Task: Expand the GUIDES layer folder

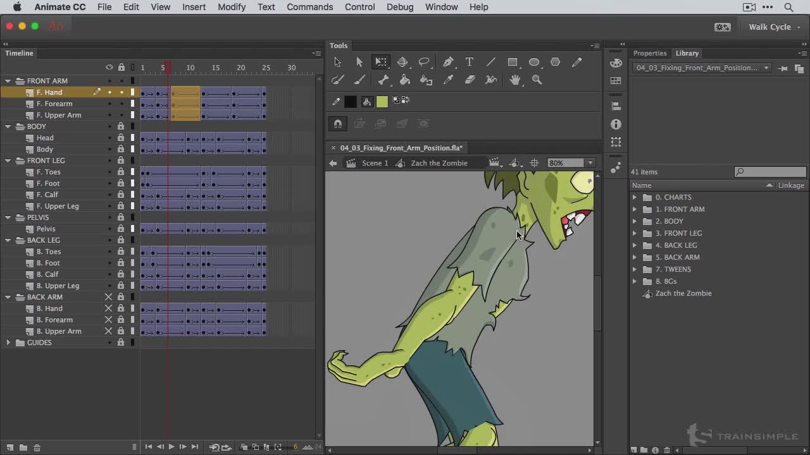Action: click(x=8, y=343)
